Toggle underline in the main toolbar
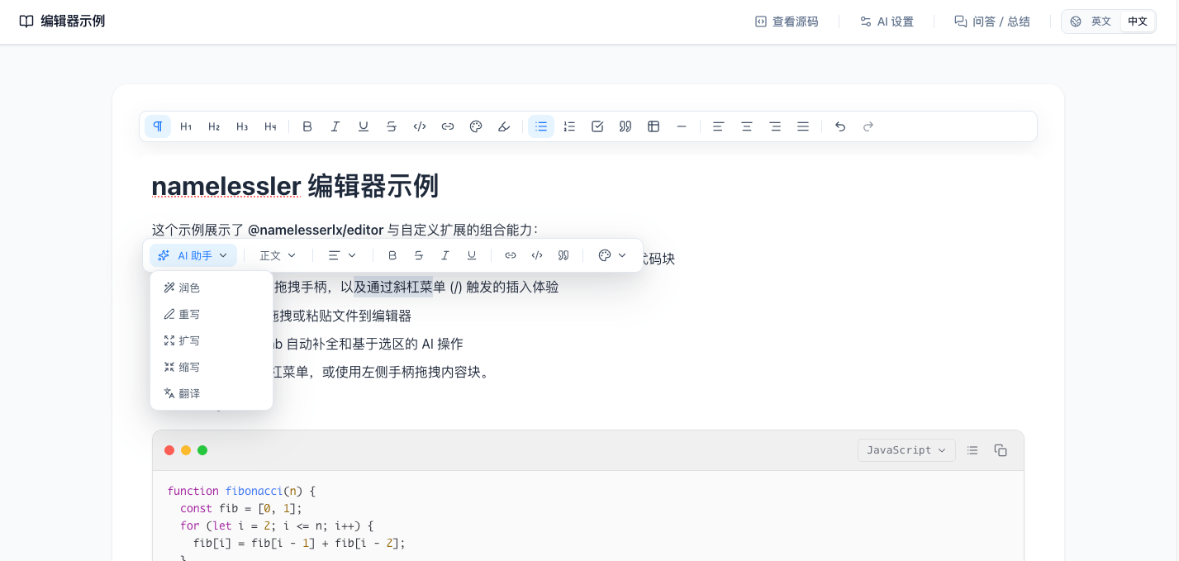This screenshot has width=1179, height=561. click(364, 126)
